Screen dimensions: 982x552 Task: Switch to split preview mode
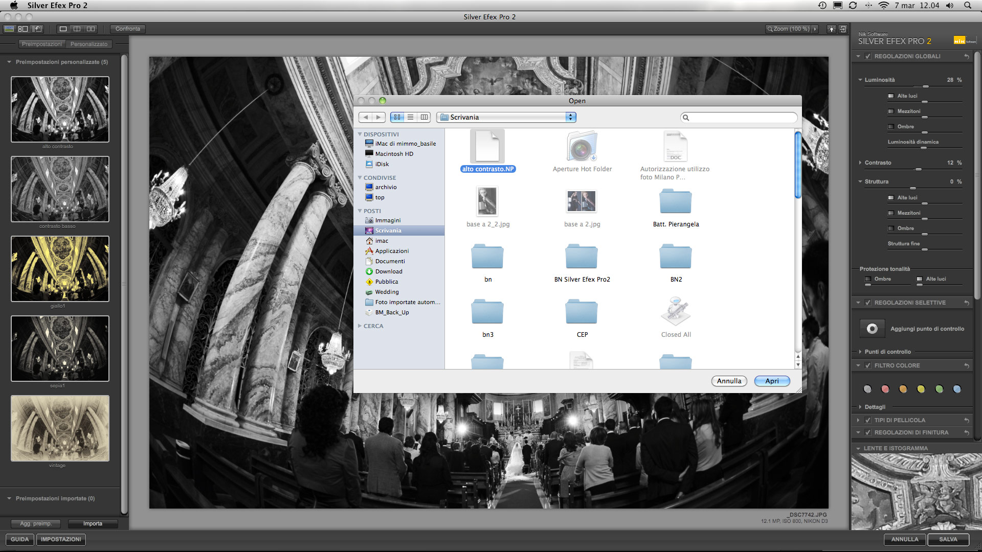click(77, 29)
